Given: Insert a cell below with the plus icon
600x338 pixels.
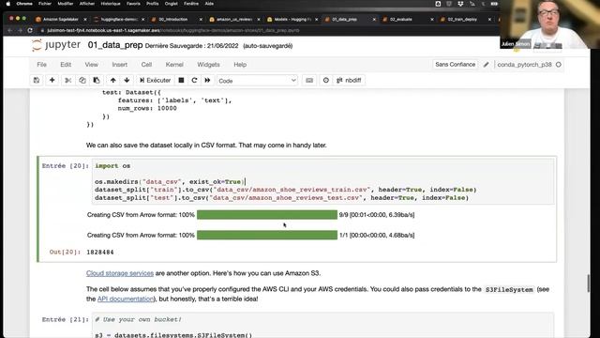Looking at the screenshot, I should click(52, 80).
